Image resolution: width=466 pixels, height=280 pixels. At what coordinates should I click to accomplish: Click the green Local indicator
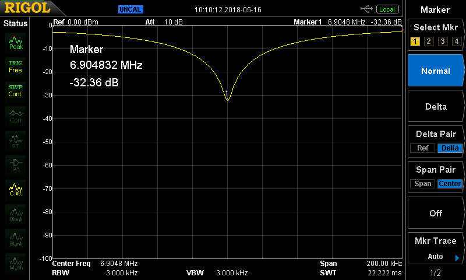pyautogui.click(x=387, y=9)
